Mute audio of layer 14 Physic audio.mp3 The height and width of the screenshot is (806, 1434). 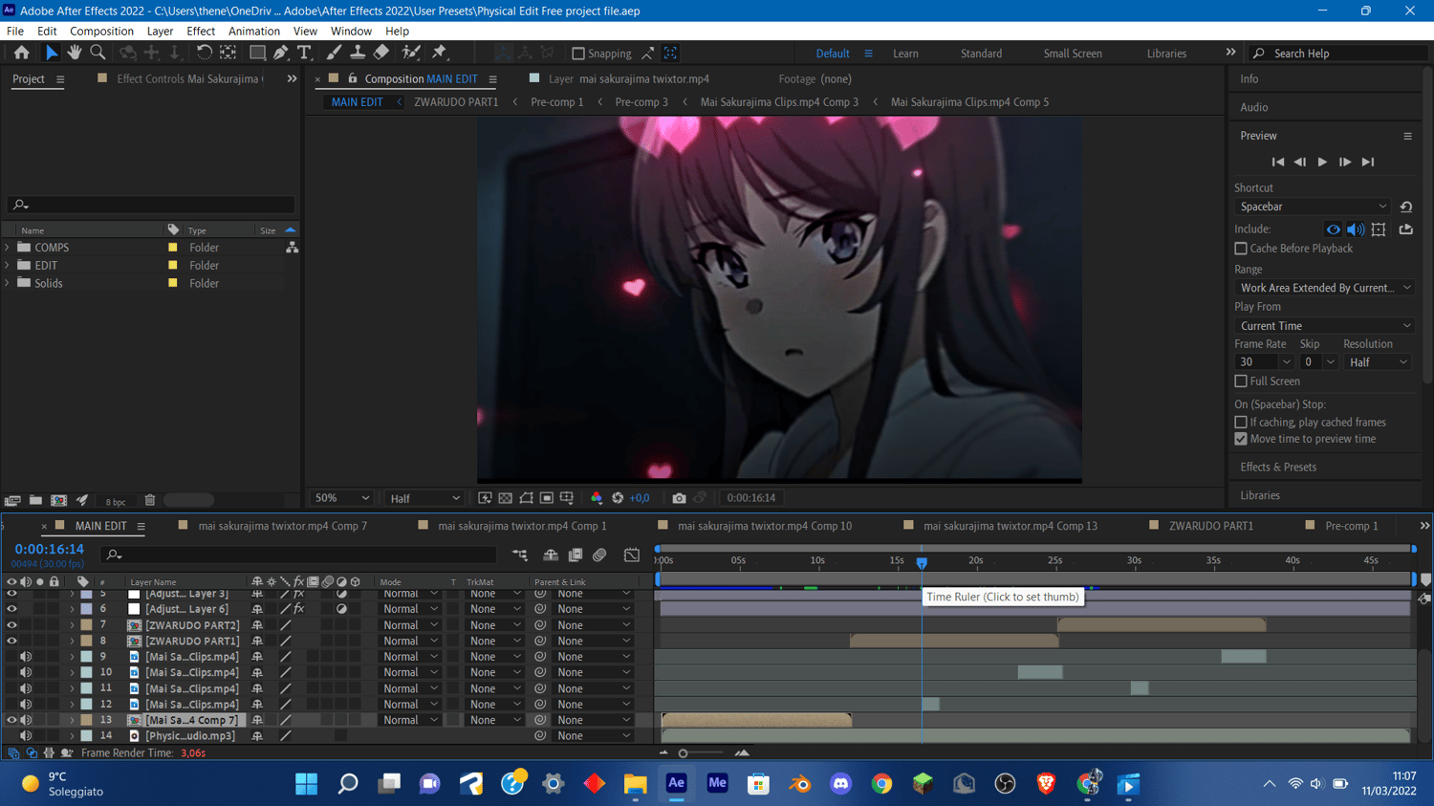26,736
